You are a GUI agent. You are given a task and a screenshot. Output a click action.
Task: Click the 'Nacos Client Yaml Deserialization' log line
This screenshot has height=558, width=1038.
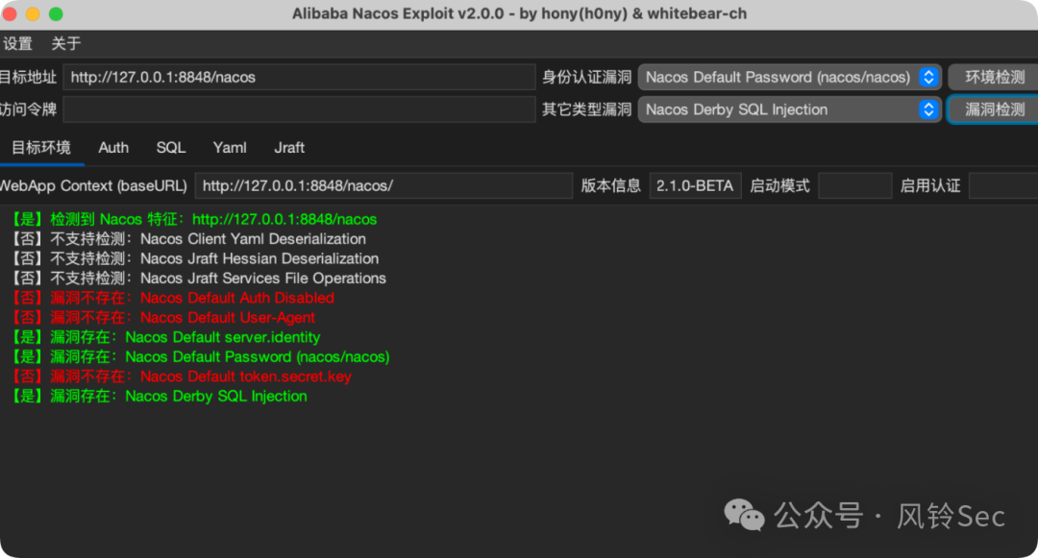click(x=188, y=239)
